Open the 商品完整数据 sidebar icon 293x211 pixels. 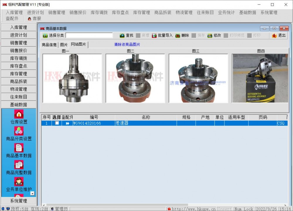pyautogui.click(x=19, y=165)
